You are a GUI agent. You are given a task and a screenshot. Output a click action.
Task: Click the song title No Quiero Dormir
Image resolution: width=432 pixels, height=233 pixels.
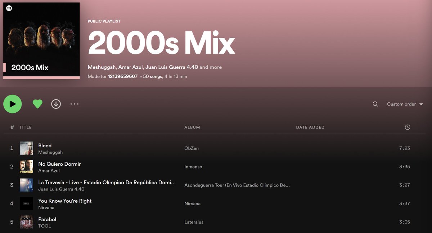(x=59, y=164)
